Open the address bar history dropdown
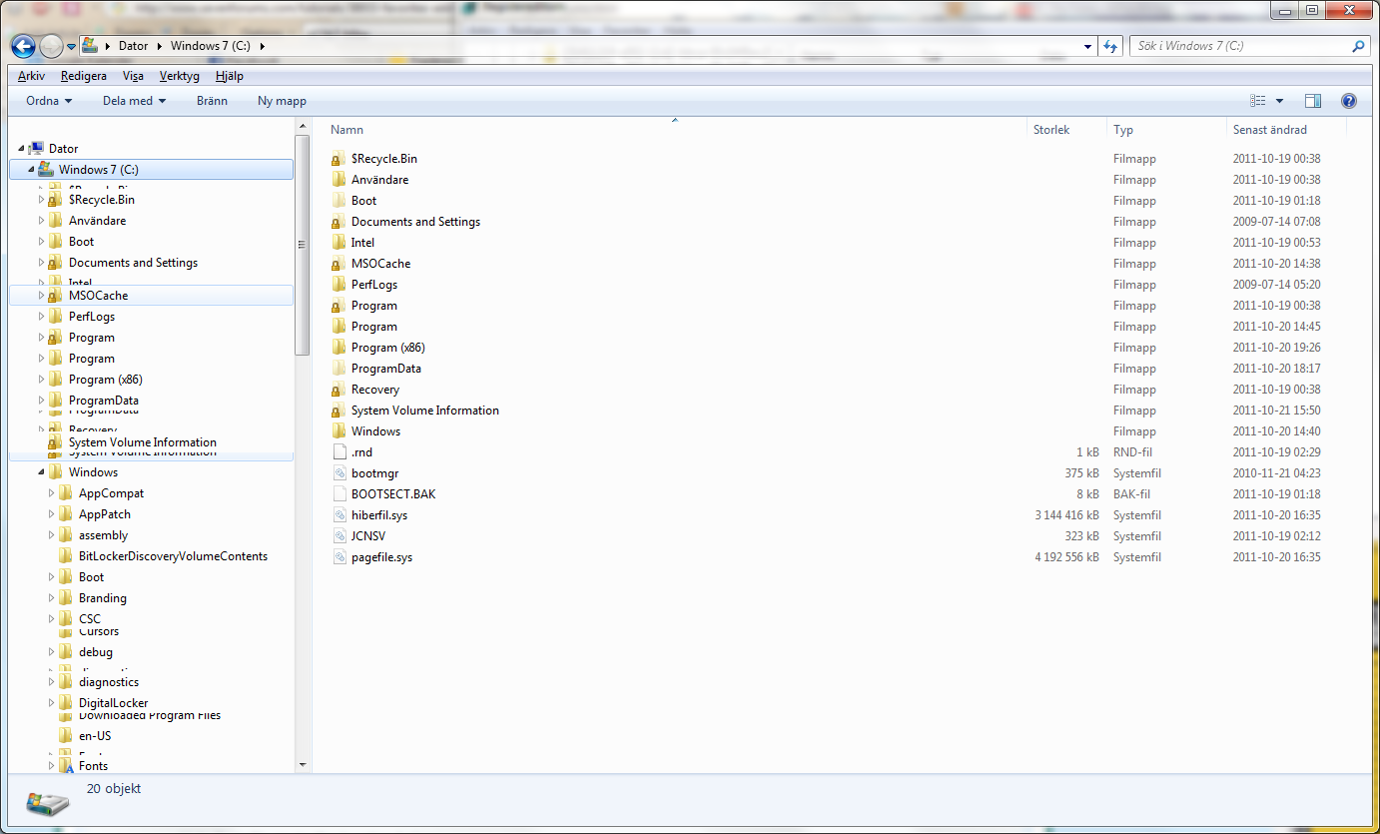Screen dimensions: 1380x834 pos(1088,47)
